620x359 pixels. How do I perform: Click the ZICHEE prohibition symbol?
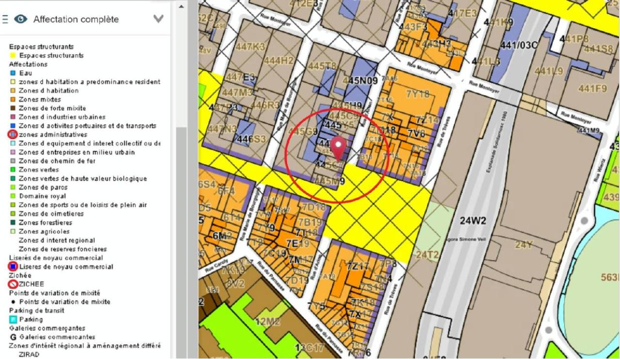tap(13, 284)
